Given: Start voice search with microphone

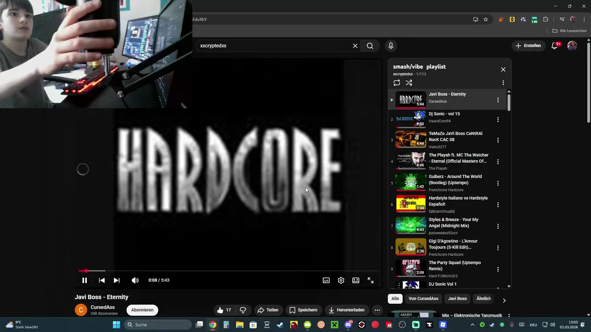Looking at the screenshot, I should click(391, 46).
